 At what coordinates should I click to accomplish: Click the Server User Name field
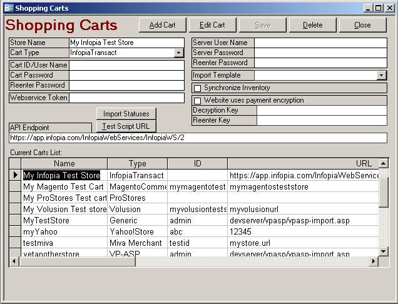tap(320, 43)
